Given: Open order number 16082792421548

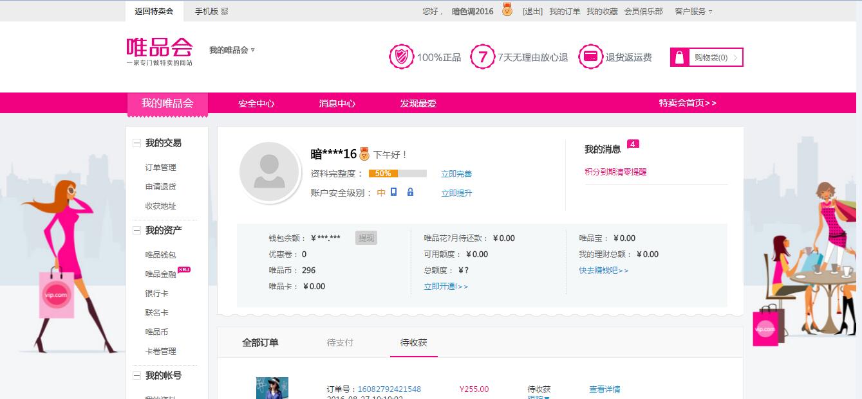Looking at the screenshot, I should point(389,389).
